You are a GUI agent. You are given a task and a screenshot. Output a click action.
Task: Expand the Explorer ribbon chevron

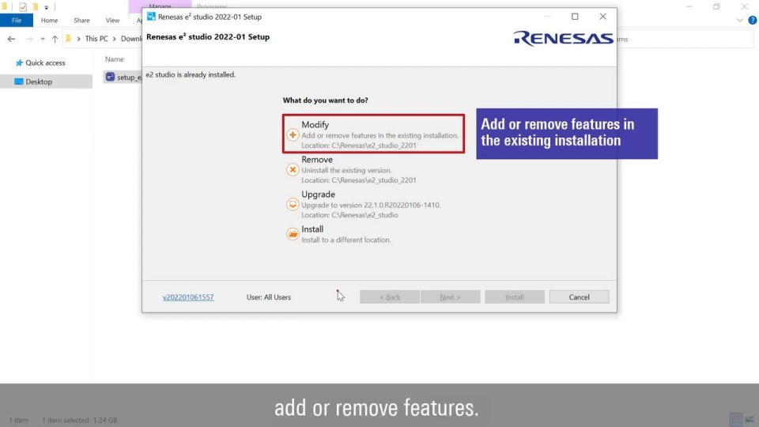(x=740, y=21)
